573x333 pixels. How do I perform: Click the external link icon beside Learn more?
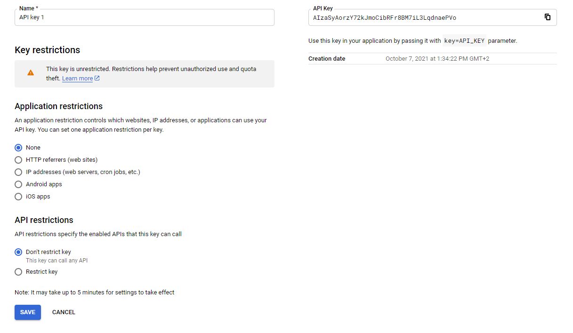97,79
